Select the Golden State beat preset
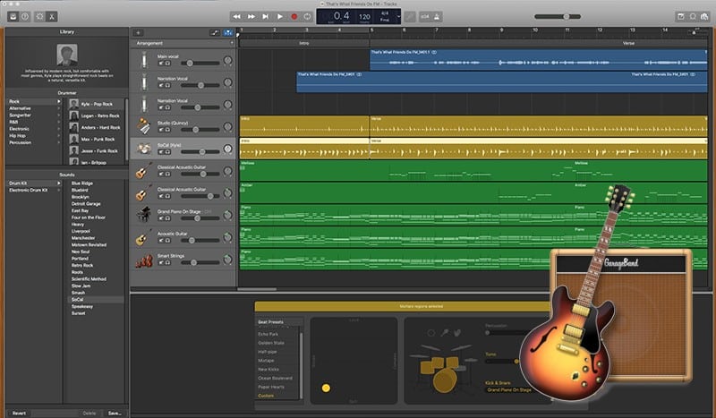716x418 pixels. pos(271,343)
